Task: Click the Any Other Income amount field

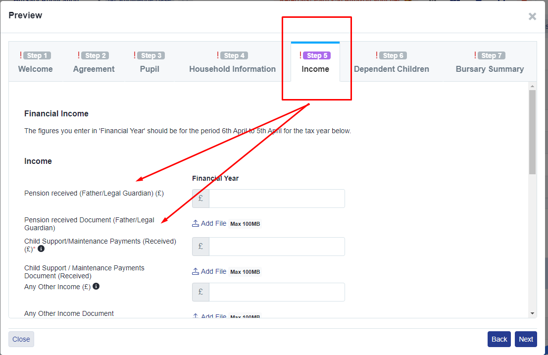Action: tap(277, 292)
